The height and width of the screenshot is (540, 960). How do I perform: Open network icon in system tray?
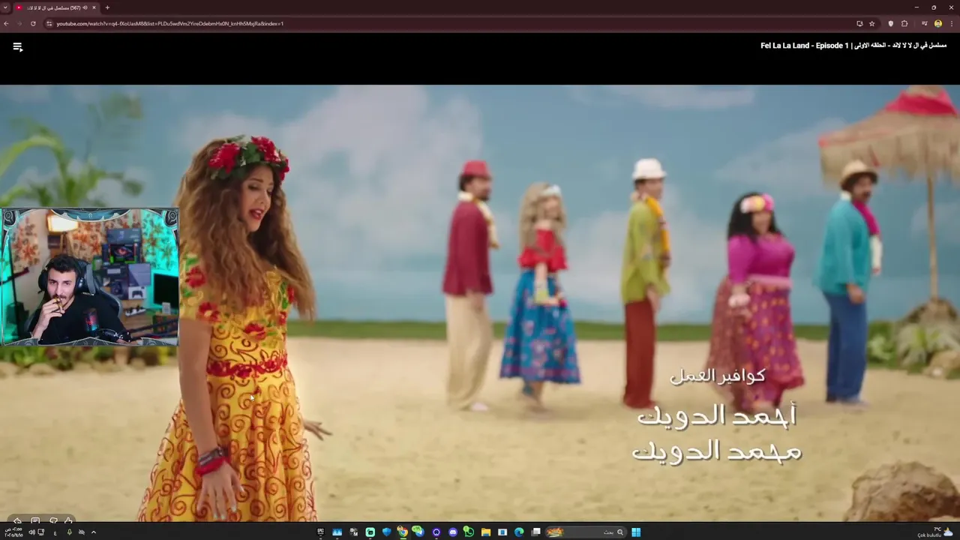[x=41, y=532]
